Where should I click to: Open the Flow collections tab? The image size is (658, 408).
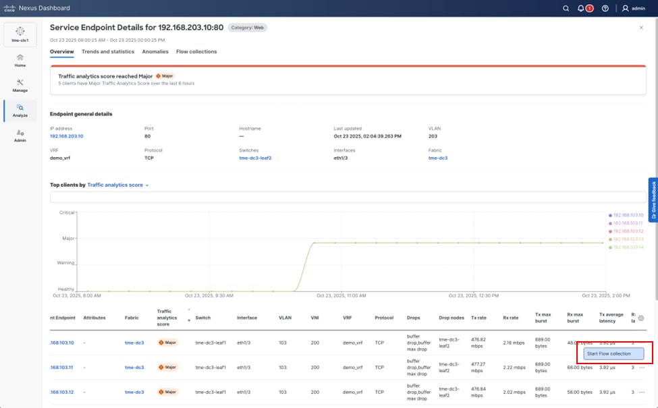196,51
